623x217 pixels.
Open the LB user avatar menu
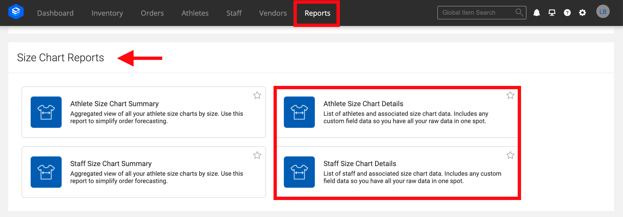click(x=603, y=12)
